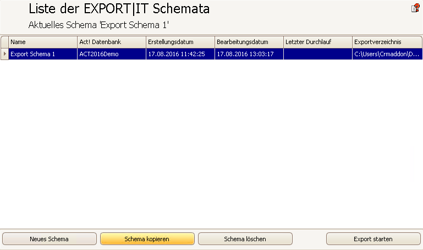Viewport: 423px width, 250px height.
Task: Click the Neues Schema button
Action: point(50,239)
